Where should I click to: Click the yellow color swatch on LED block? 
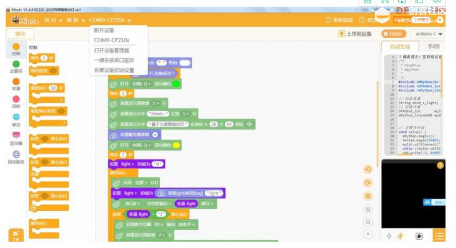coord(176,145)
